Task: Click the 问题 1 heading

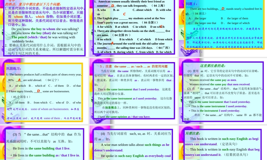Action: 191,4
